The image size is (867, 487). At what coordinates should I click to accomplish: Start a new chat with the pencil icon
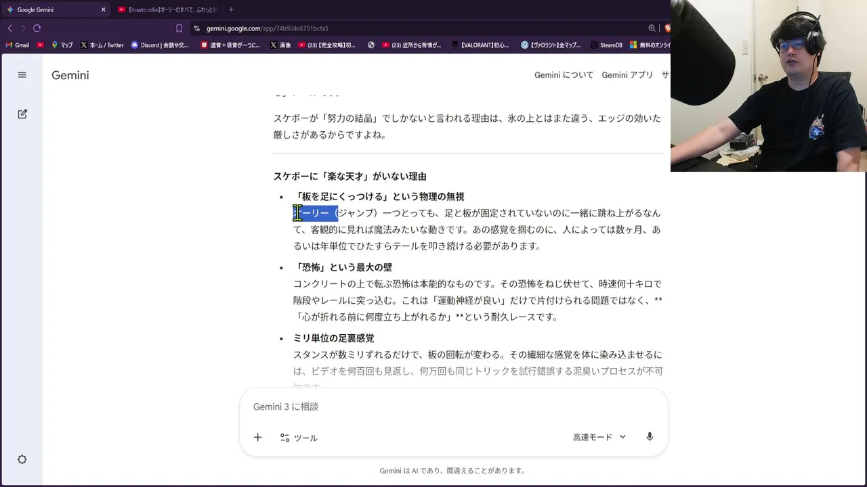[22, 114]
